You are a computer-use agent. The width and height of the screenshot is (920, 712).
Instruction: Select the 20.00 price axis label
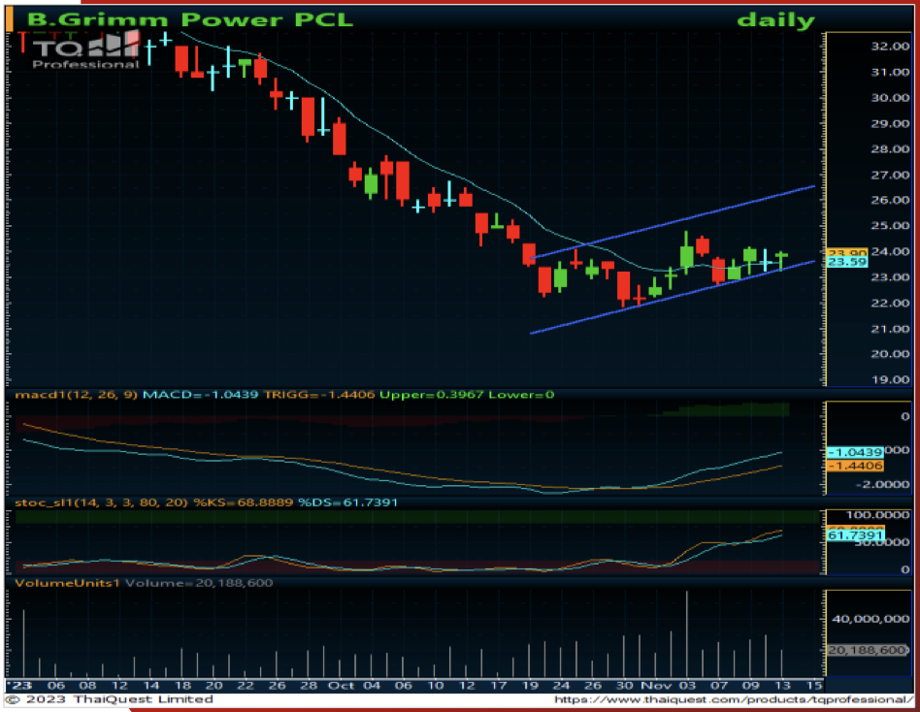890,354
